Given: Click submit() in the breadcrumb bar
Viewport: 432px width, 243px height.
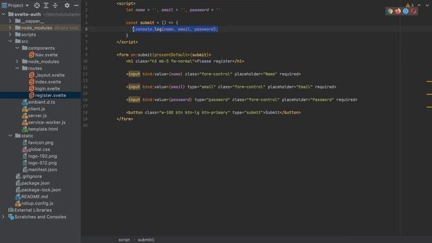Looking at the screenshot, I should (146, 240).
